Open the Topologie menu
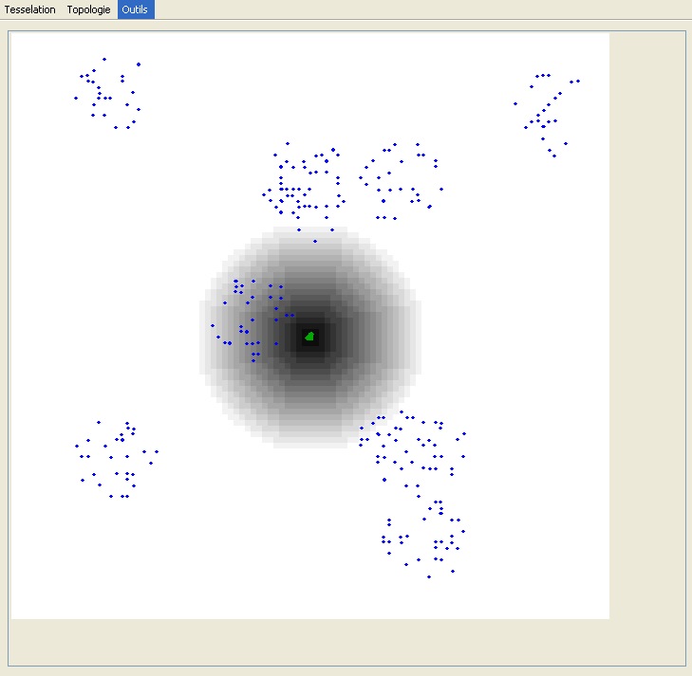 (x=89, y=9)
